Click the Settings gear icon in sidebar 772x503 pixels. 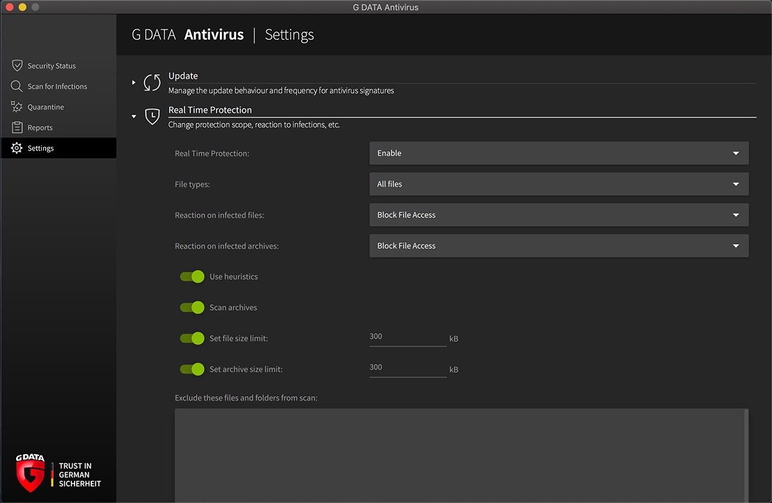[17, 148]
